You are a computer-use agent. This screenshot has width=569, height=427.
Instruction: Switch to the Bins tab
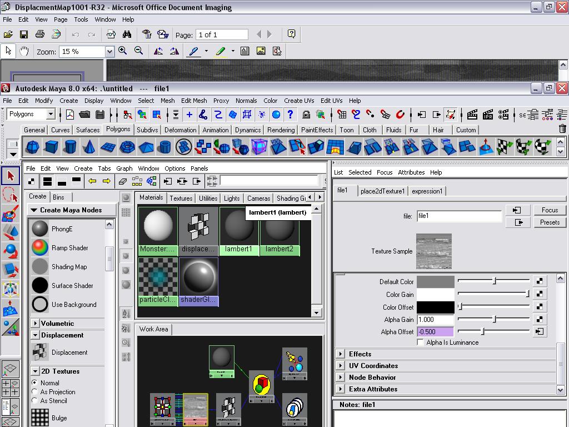point(58,197)
